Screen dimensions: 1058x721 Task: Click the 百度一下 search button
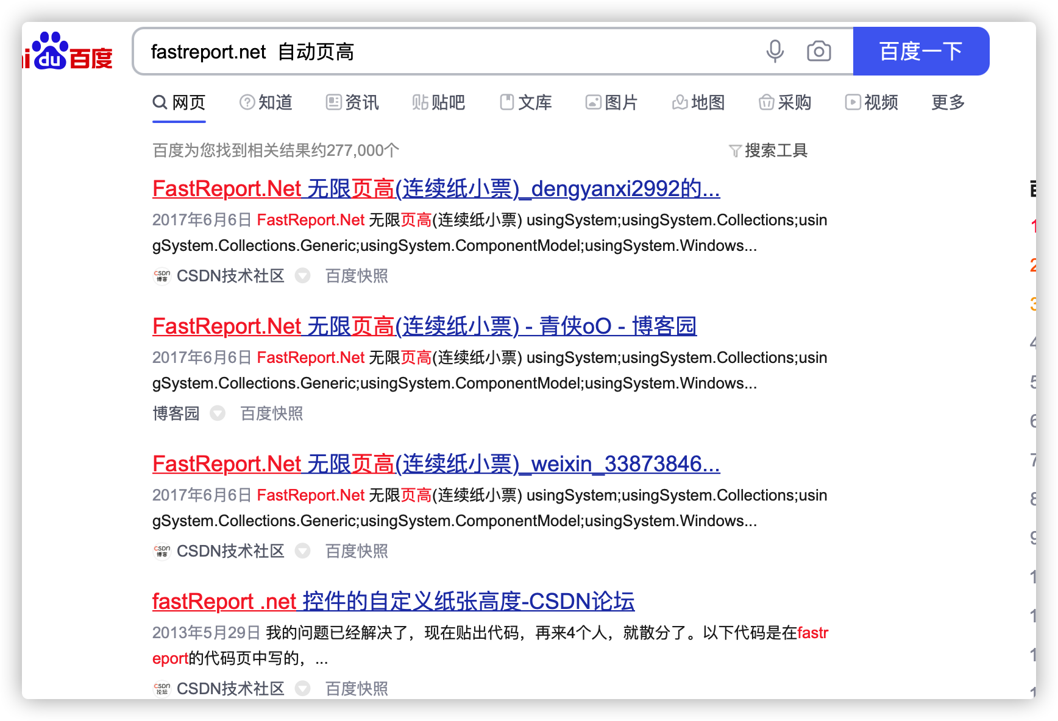tap(920, 51)
